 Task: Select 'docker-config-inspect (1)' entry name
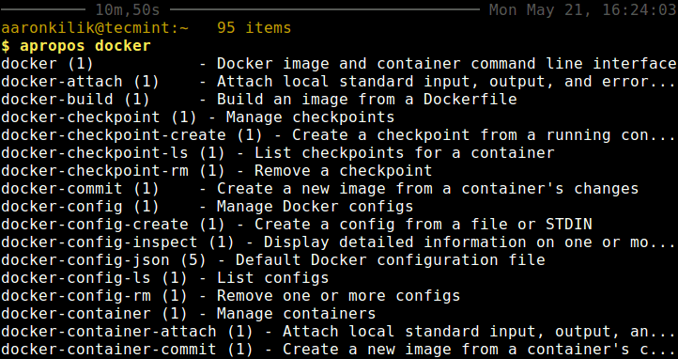coord(117,242)
